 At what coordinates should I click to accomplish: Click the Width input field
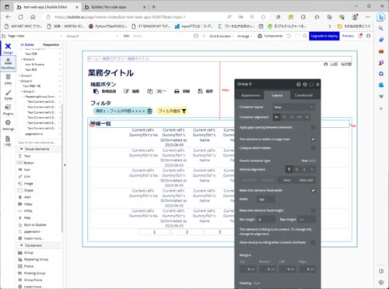266,199
